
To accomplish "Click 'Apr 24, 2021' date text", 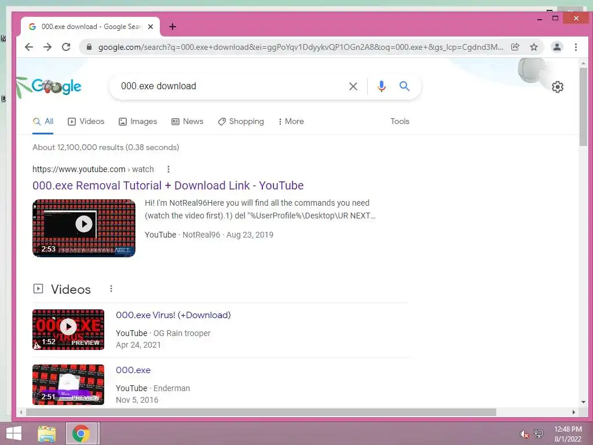I will click(x=138, y=345).
